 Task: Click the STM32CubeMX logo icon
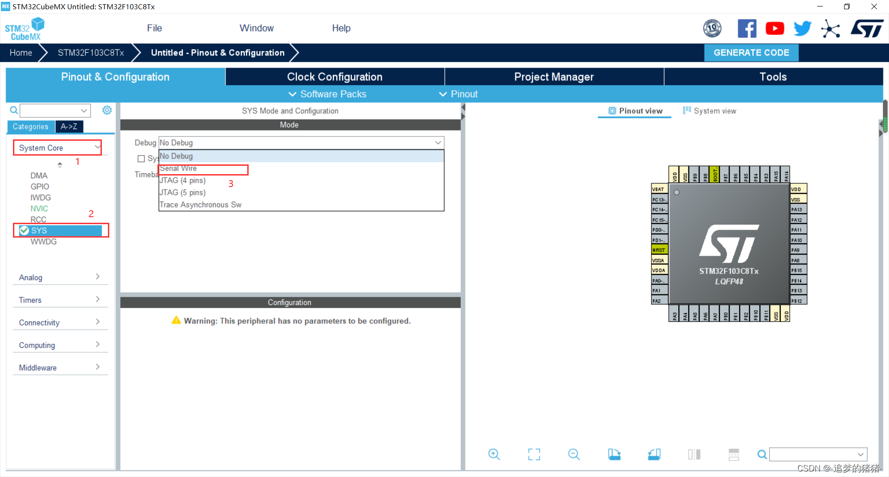pos(25,29)
